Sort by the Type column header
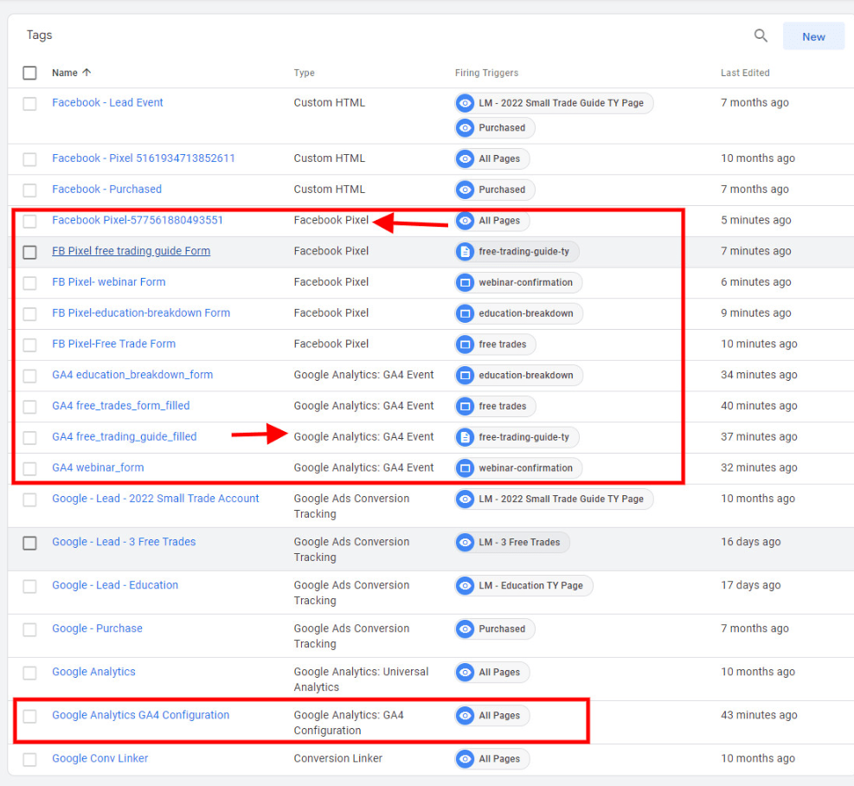The height and width of the screenshot is (786, 854). click(x=304, y=73)
